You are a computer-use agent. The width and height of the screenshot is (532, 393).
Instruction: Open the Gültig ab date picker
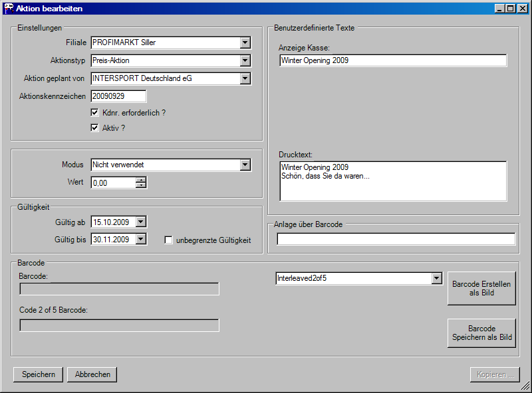(x=140, y=222)
